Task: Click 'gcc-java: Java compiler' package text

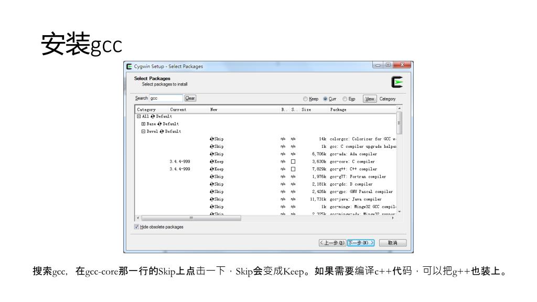Action: (x=356, y=199)
